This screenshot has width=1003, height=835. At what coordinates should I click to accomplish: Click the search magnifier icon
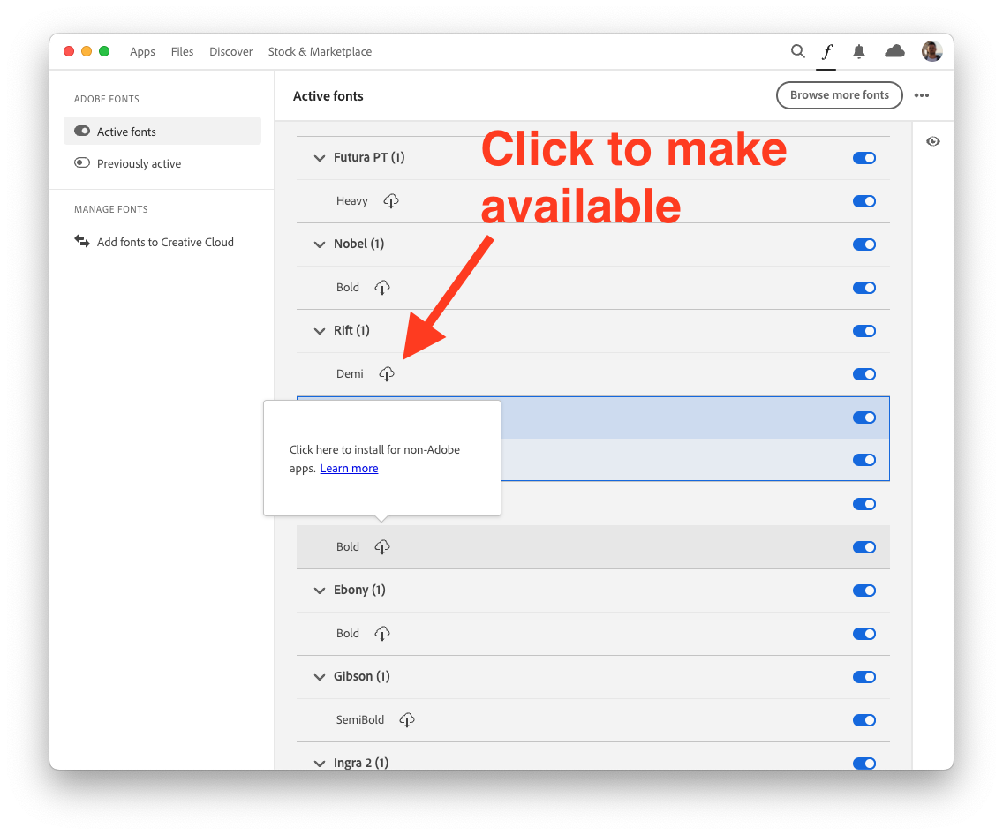tap(797, 51)
